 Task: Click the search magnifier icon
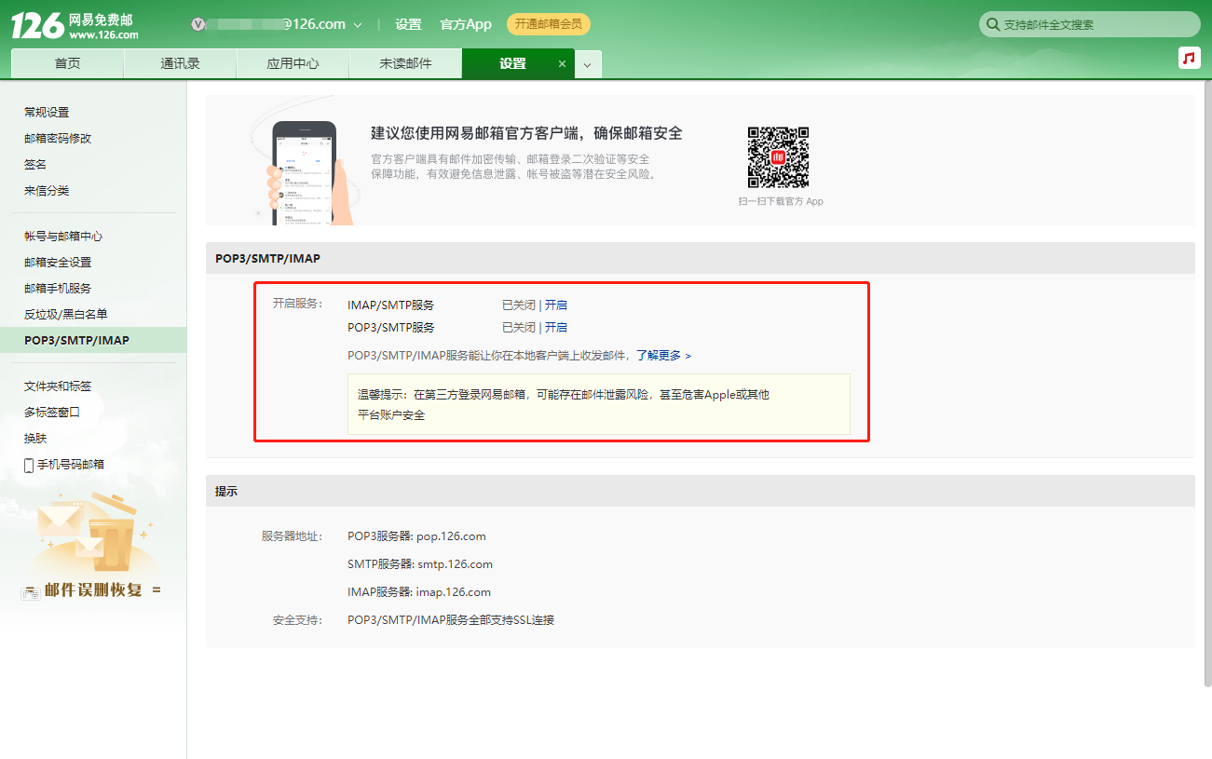coord(993,24)
